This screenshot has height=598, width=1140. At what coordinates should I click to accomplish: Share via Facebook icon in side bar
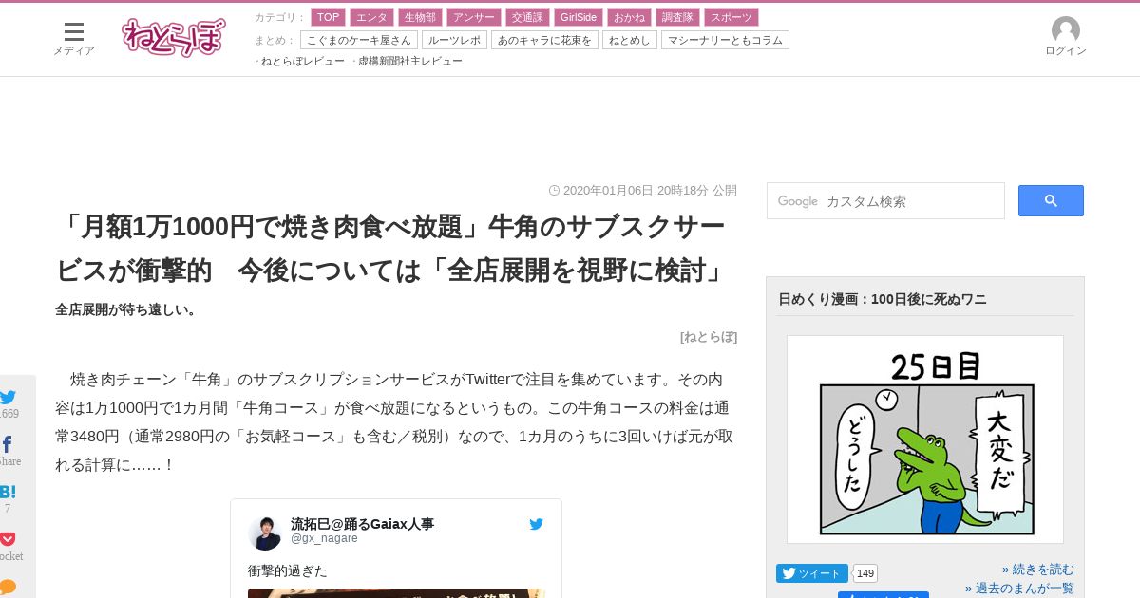coord(8,445)
